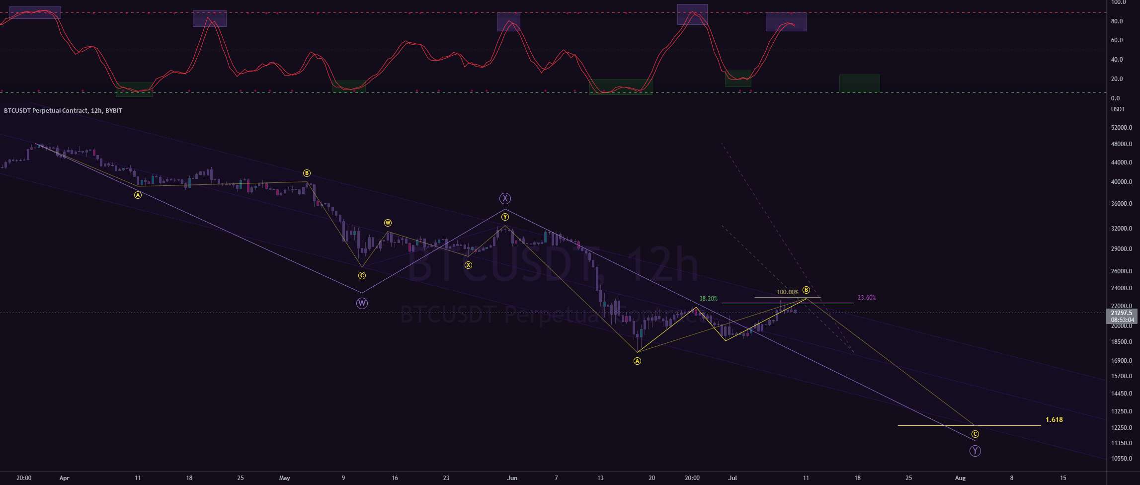Select the 36000.0 price level

pos(1121,204)
